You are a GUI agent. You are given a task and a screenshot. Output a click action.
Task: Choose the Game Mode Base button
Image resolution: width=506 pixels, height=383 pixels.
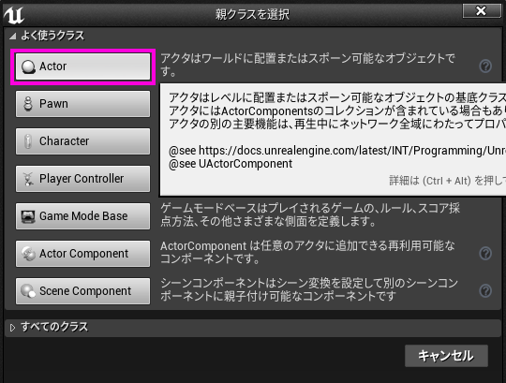pos(83,216)
